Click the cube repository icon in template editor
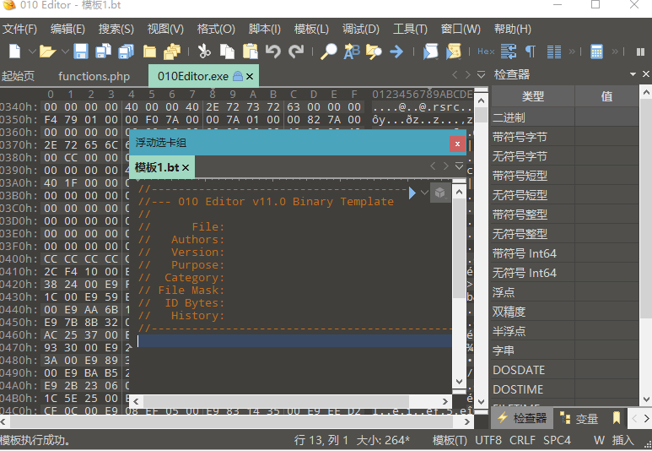652x451 pixels. click(x=440, y=193)
